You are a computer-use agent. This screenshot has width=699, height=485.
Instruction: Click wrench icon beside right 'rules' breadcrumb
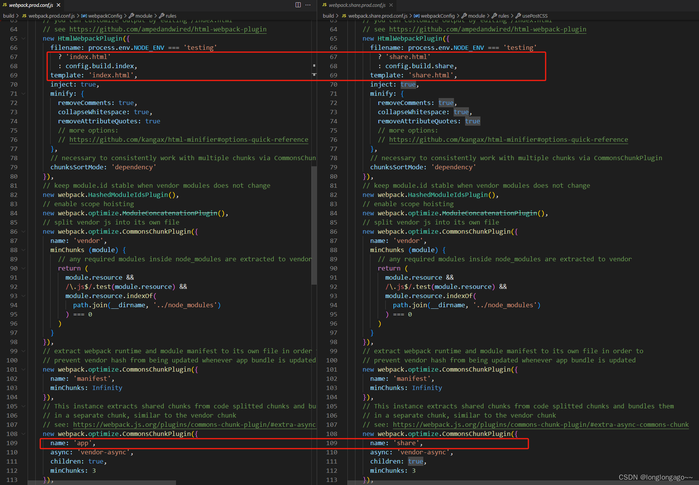(x=494, y=16)
